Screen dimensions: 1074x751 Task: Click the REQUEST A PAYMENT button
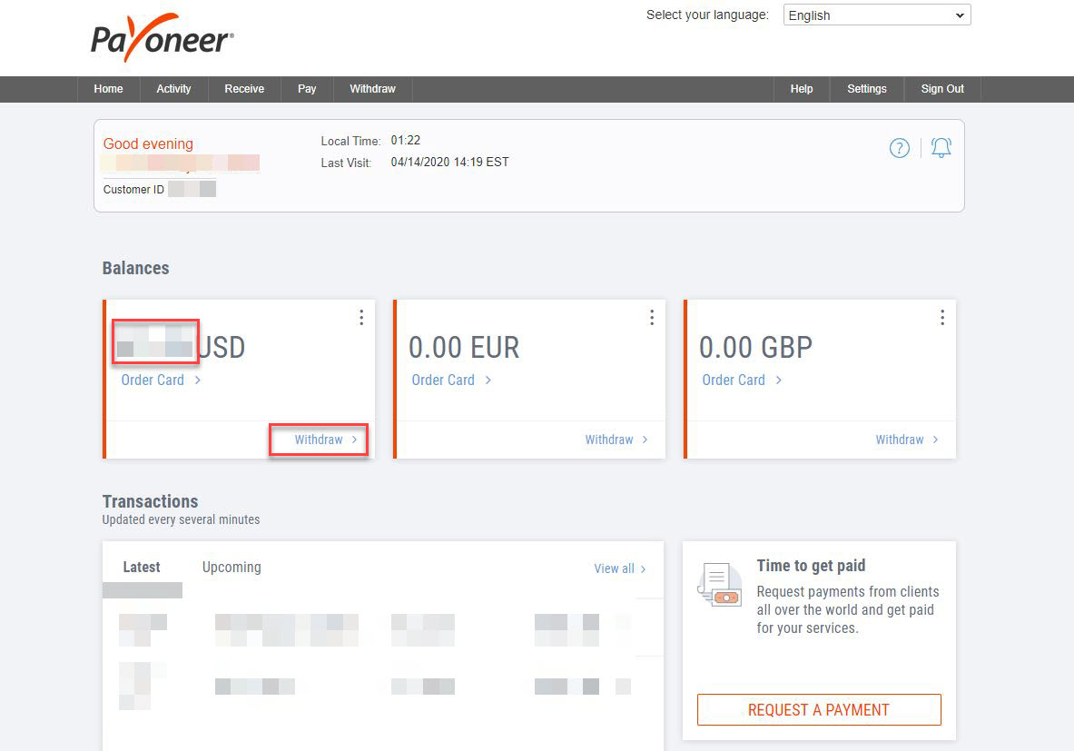819,710
